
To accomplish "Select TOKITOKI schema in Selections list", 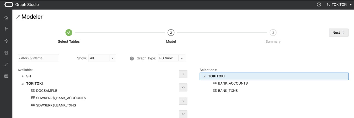I will [x=274, y=76].
